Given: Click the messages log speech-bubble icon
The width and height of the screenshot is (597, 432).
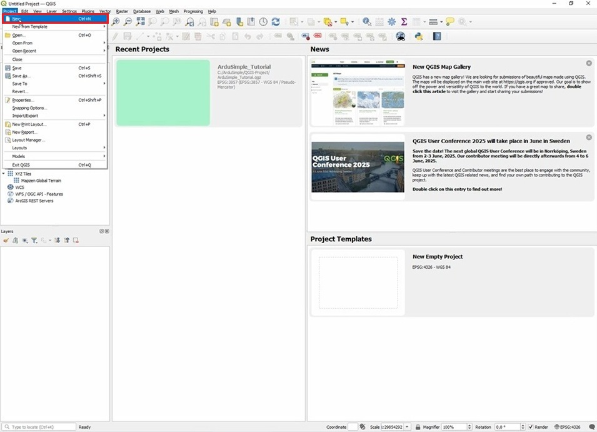Looking at the screenshot, I should point(591,427).
